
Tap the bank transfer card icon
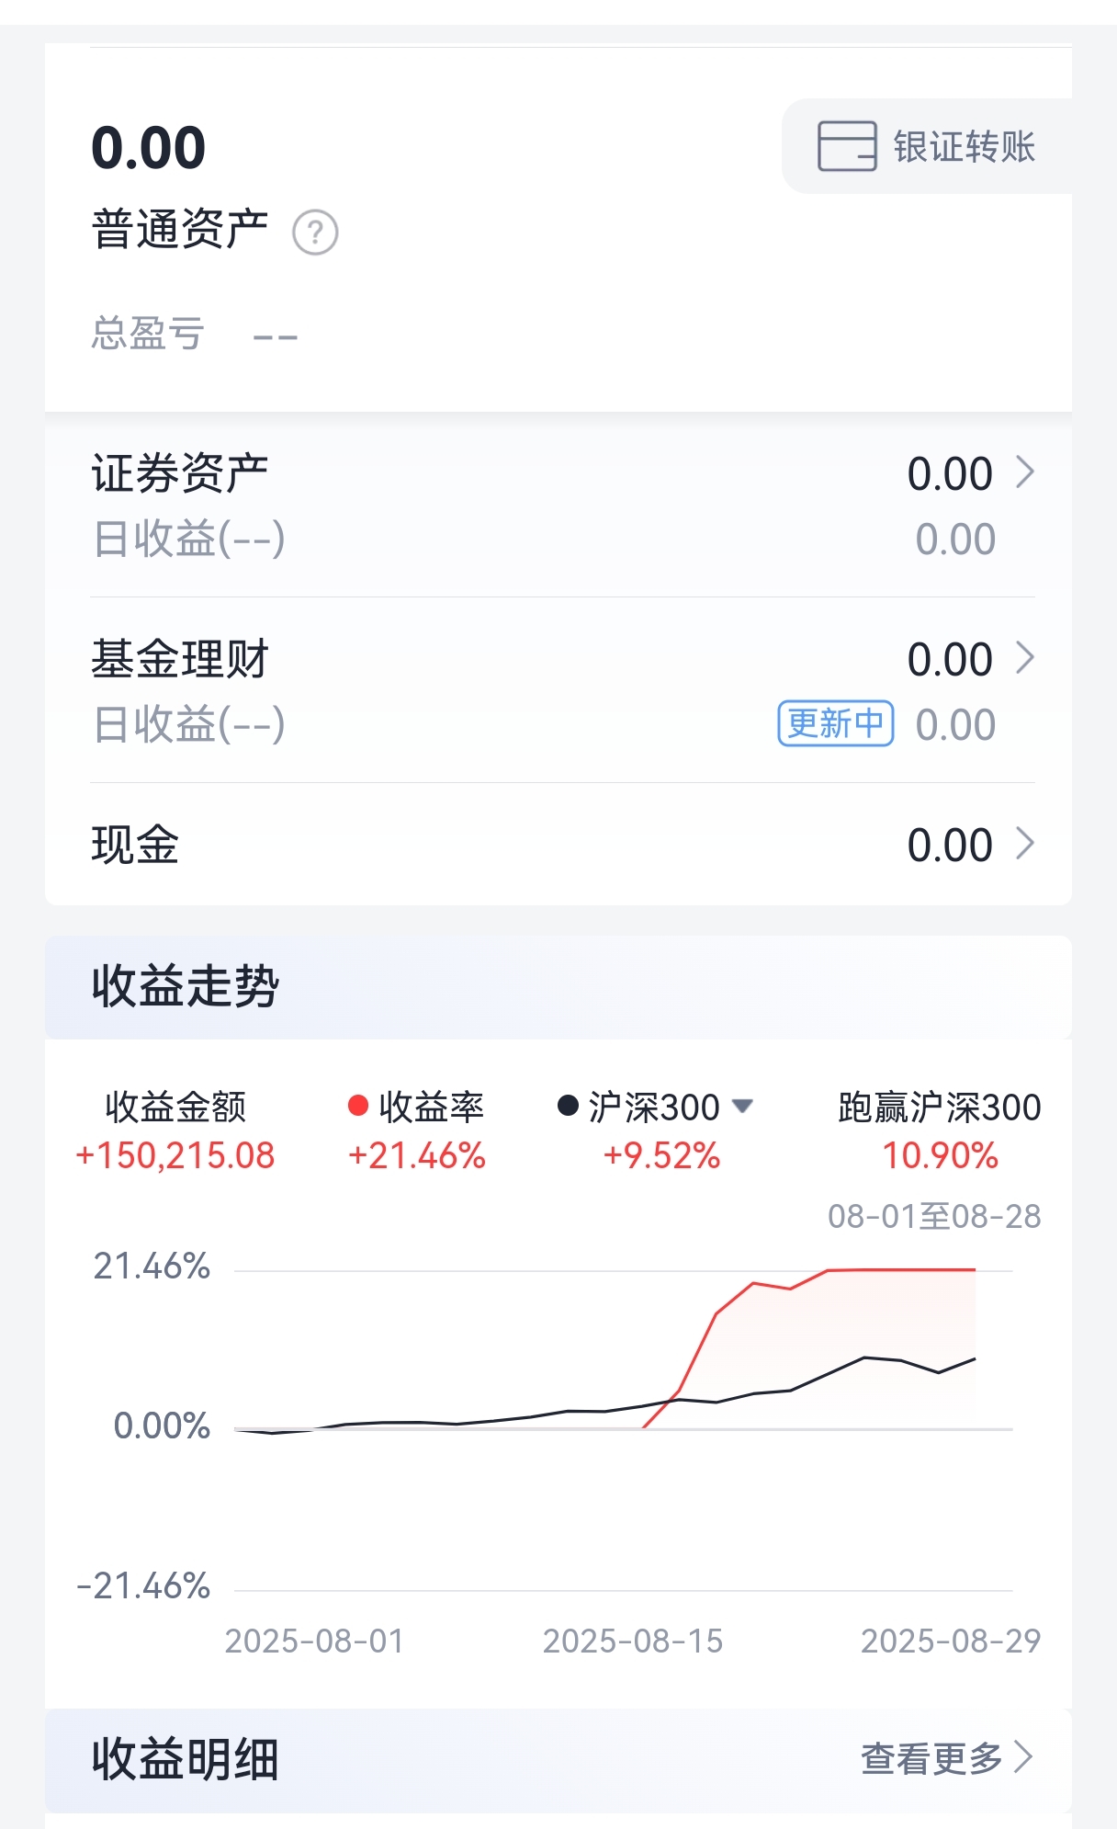(847, 146)
